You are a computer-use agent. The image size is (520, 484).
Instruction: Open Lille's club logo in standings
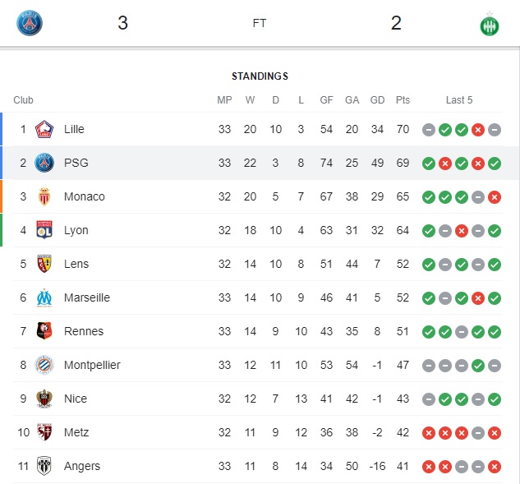coord(44,129)
